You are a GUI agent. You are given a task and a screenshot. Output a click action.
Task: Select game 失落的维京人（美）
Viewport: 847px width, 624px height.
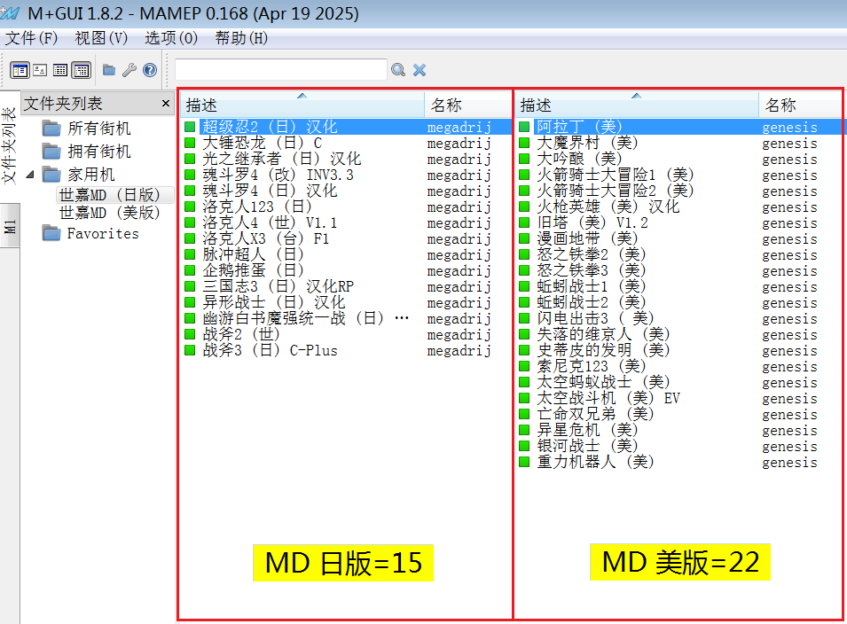click(x=604, y=335)
